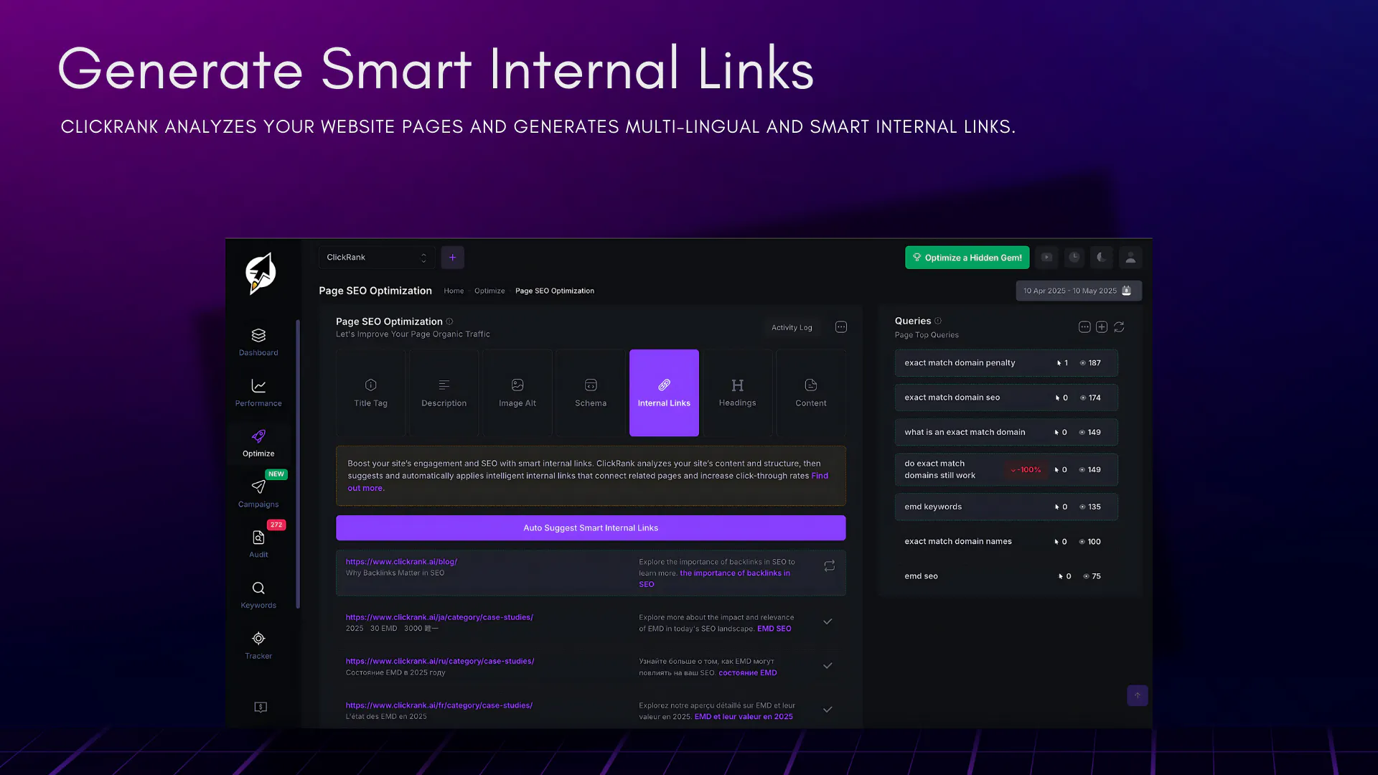The image size is (1378, 775).
Task: Switch to the Title Tag tab
Action: 371,393
